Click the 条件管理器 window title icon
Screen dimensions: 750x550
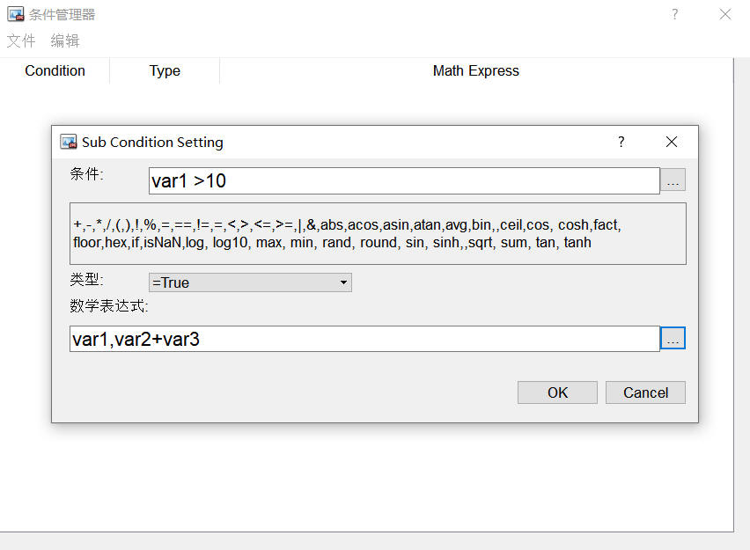16,14
